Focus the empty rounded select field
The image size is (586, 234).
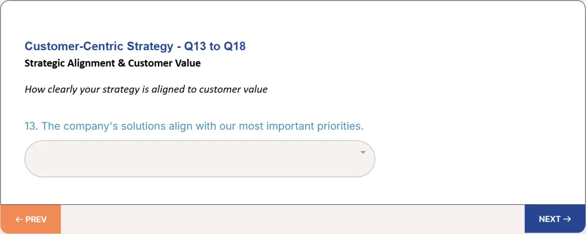coord(200,159)
